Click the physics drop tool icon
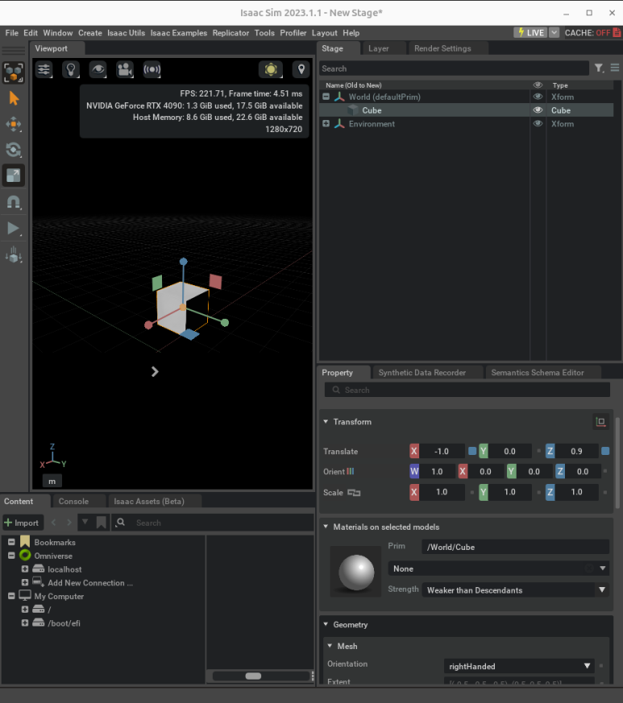This screenshot has width=623, height=703. (x=14, y=254)
